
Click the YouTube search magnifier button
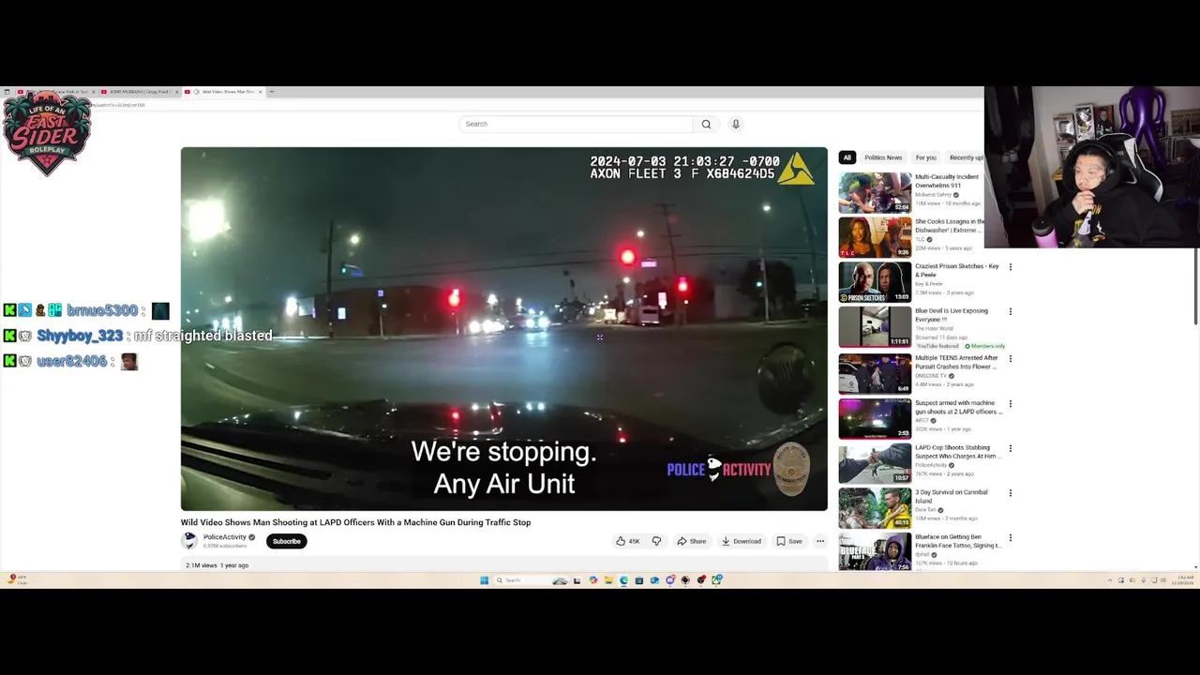(706, 124)
